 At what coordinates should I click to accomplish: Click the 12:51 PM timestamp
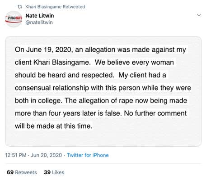(x=16, y=155)
